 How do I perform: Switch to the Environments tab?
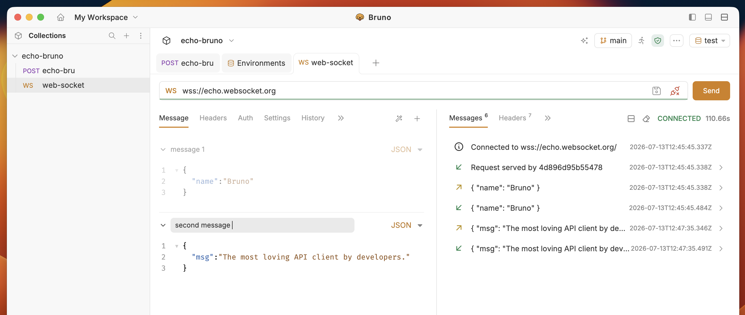[x=257, y=63]
